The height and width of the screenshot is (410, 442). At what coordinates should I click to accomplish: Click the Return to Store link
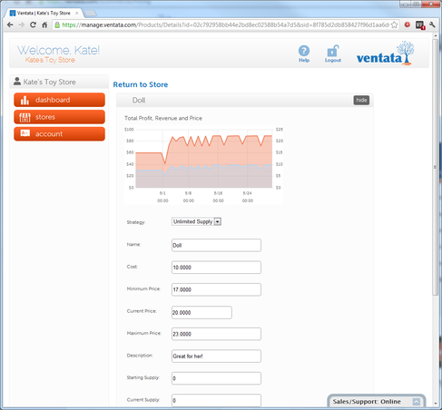point(141,84)
